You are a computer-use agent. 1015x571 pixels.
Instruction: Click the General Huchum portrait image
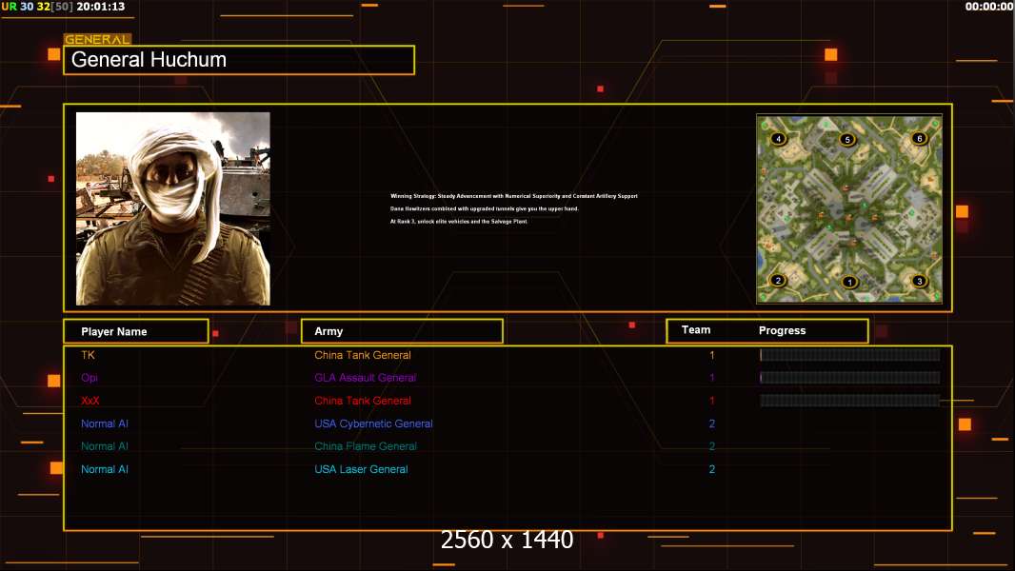point(173,208)
